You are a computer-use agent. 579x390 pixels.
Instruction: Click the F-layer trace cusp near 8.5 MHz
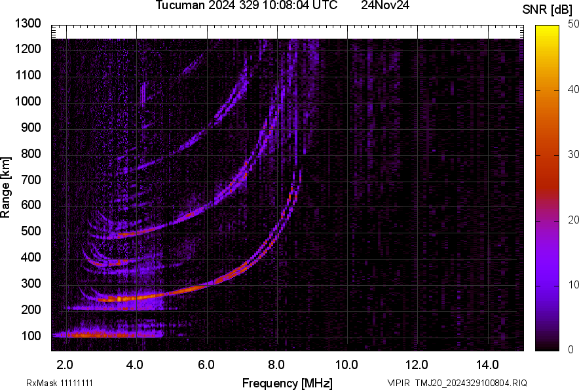point(293,192)
